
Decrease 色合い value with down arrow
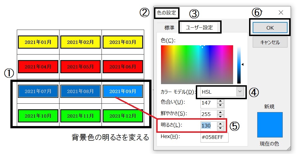click(x=220, y=105)
